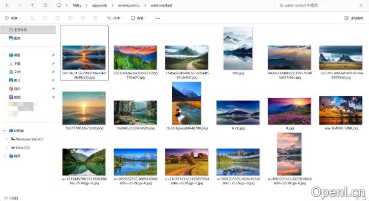369x201 pixels.
Task: Open Downloads folder in sidebar
Action: pyautogui.click(x=17, y=63)
